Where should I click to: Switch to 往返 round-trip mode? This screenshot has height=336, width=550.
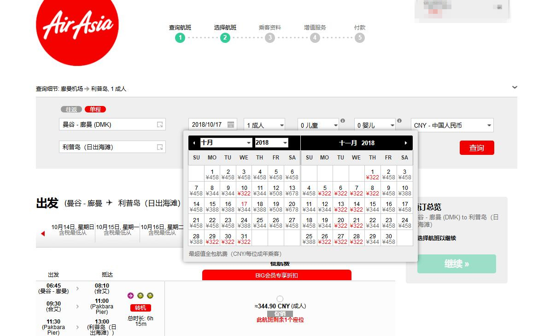coord(70,109)
